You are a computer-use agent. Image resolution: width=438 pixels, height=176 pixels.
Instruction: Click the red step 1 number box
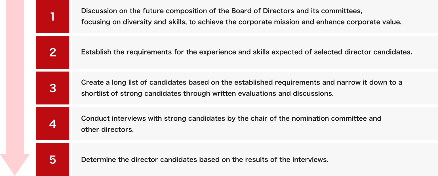53,16
